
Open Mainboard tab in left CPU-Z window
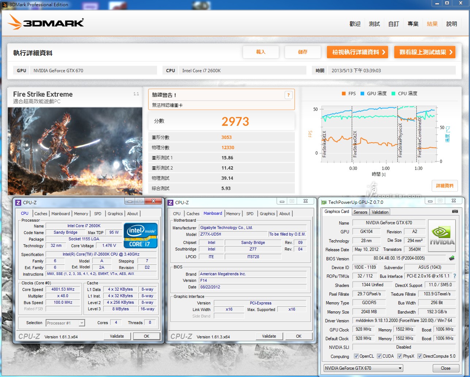tap(61, 214)
